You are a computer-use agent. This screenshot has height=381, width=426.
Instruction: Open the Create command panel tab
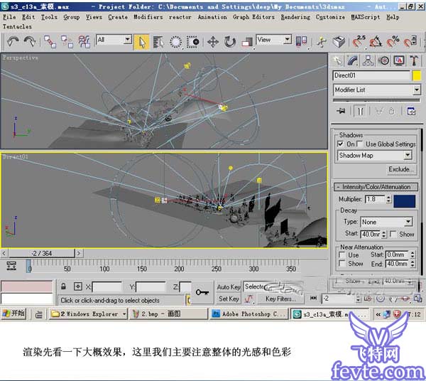point(338,60)
